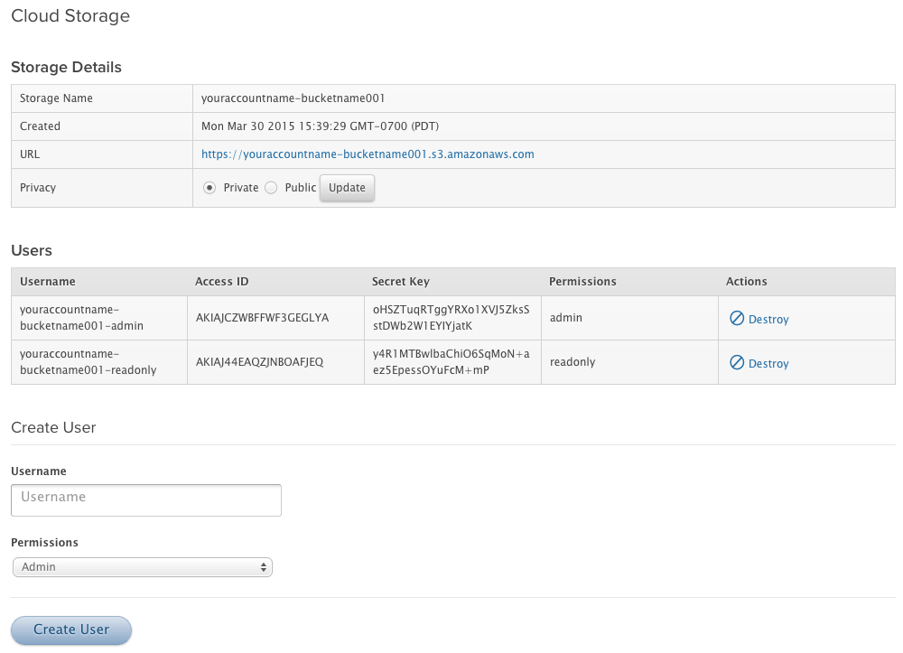Click the Update privacy button
This screenshot has height=653, width=903.
click(347, 188)
